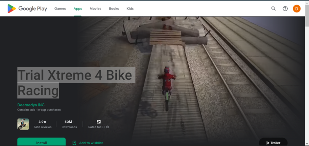The image size is (309, 146).
Task: Play the game Trailer
Action: [x=273, y=143]
